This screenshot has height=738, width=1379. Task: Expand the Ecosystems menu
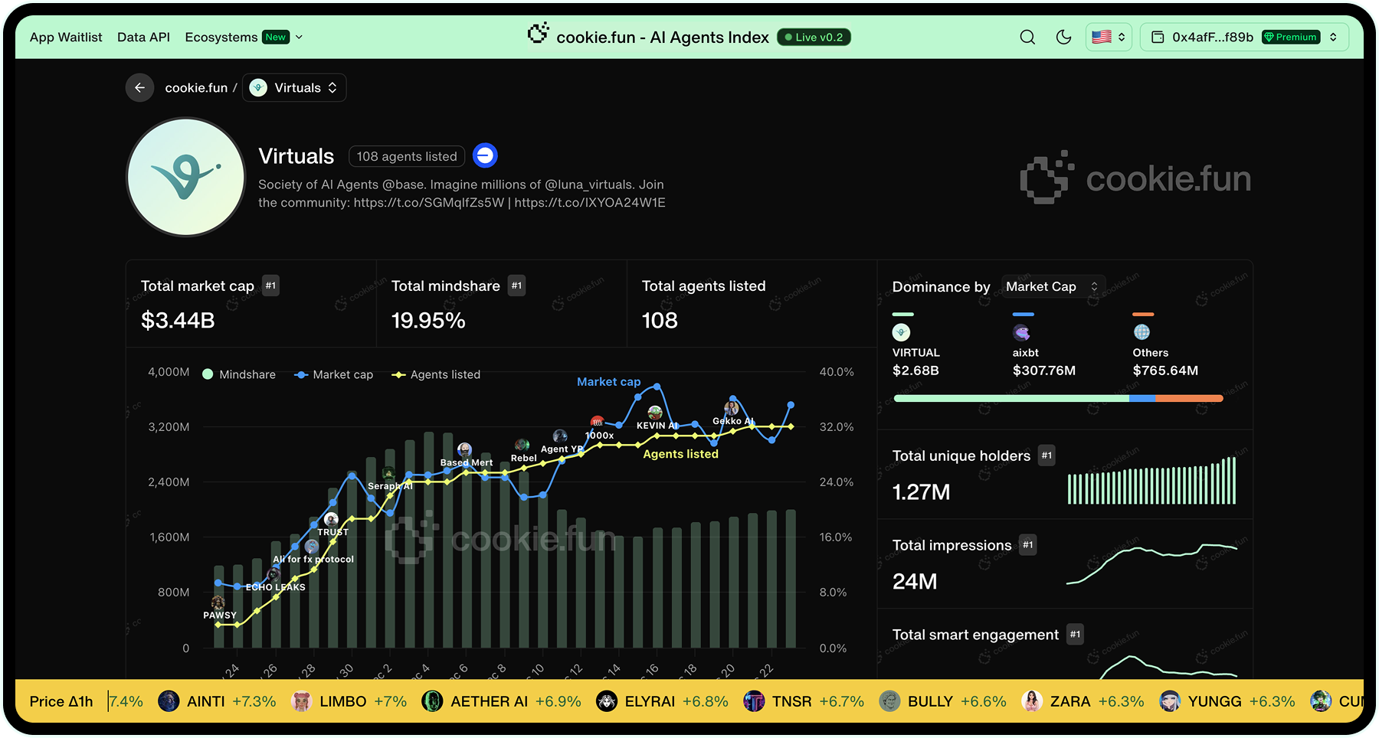[x=244, y=37]
